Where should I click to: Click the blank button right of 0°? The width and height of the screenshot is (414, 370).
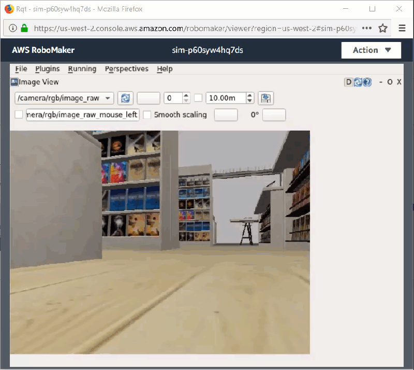pyautogui.click(x=274, y=115)
